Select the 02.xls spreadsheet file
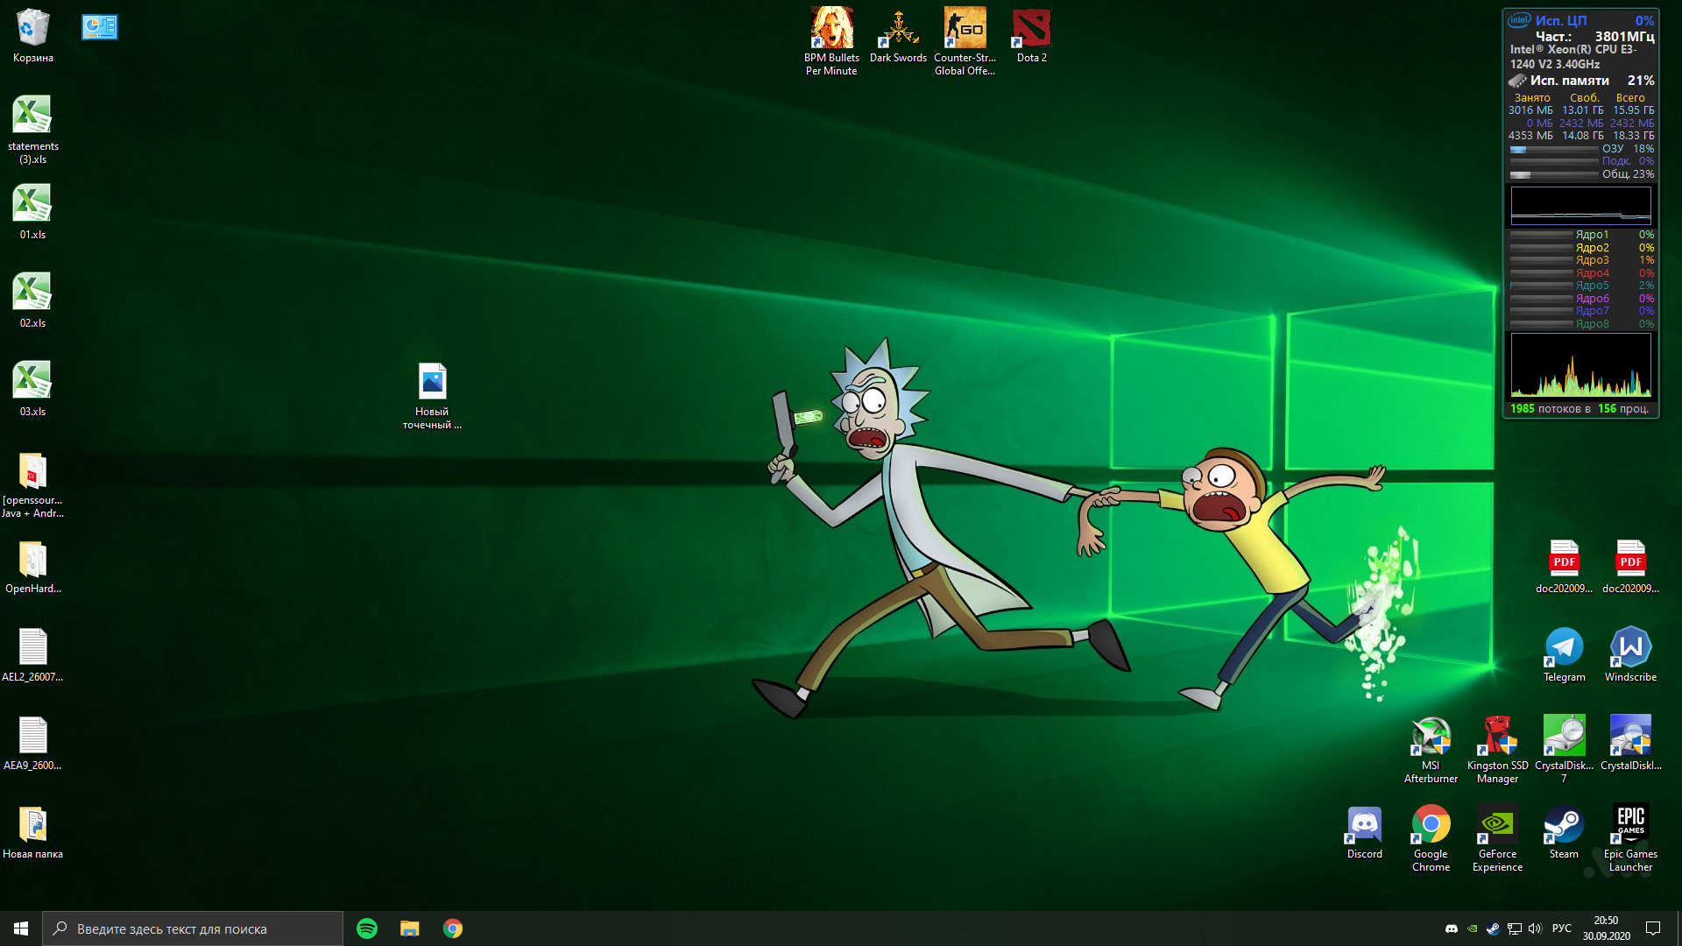 coord(32,300)
